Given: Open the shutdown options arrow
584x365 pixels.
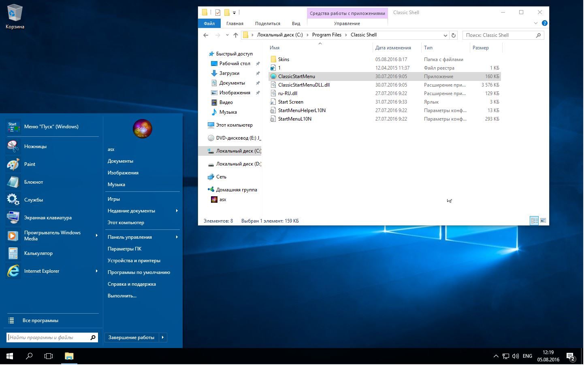Looking at the screenshot, I should (x=163, y=337).
